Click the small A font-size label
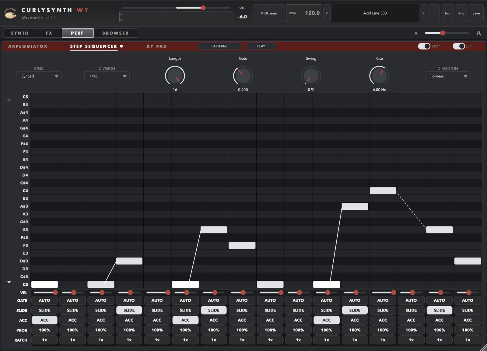 pyautogui.click(x=416, y=33)
